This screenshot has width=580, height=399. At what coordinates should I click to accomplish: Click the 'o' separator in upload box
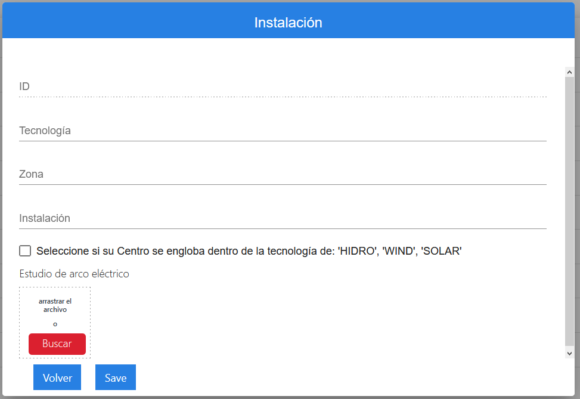pos(55,324)
